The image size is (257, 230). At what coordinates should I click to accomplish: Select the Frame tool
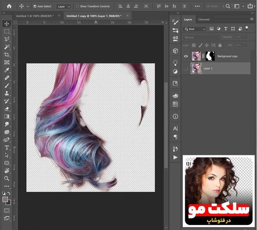pyautogui.click(x=7, y=62)
